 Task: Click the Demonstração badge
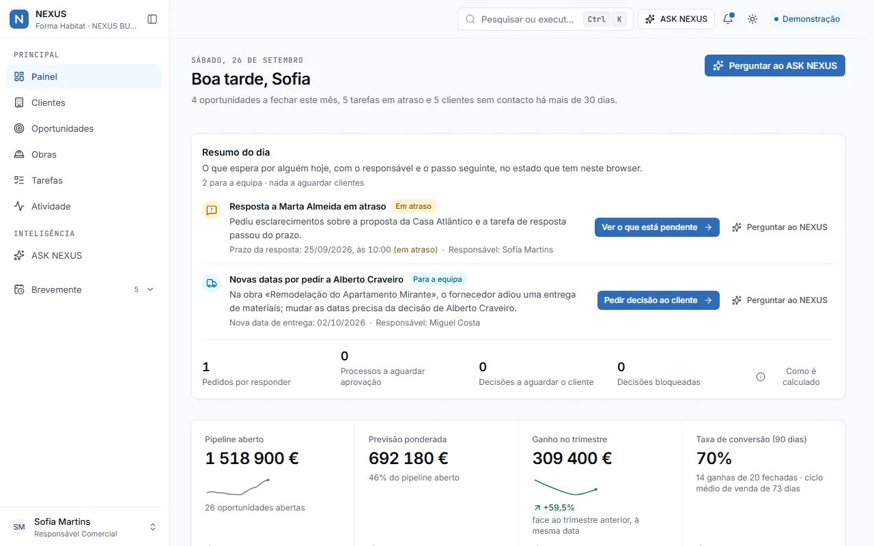coord(807,19)
